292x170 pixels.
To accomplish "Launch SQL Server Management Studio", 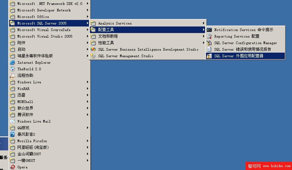I will point(147,56).
